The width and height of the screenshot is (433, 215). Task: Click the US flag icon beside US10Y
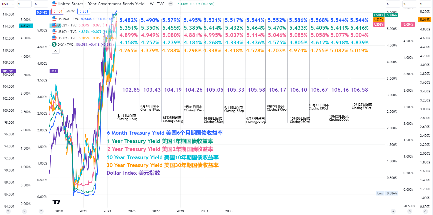pyautogui.click(x=54, y=32)
